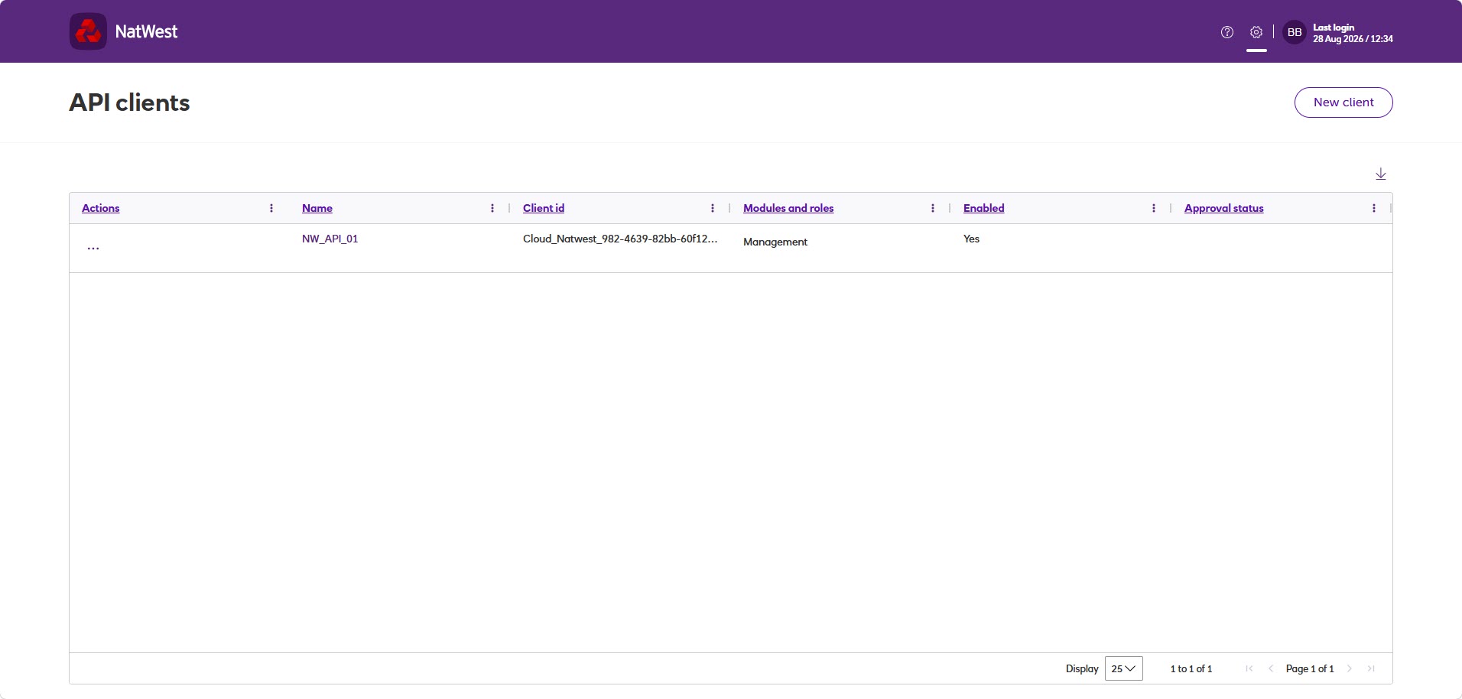Screen dimensions: 1462x699
Task: Expand the Display 25 rows dropdown
Action: tap(1123, 668)
